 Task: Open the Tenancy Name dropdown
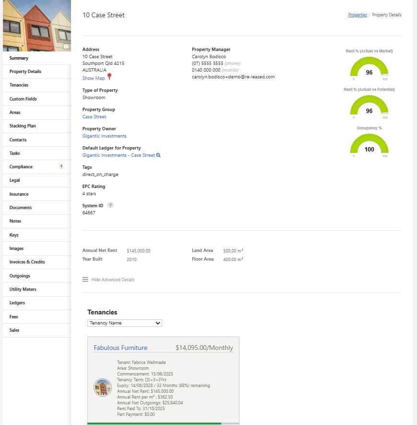pos(125,323)
